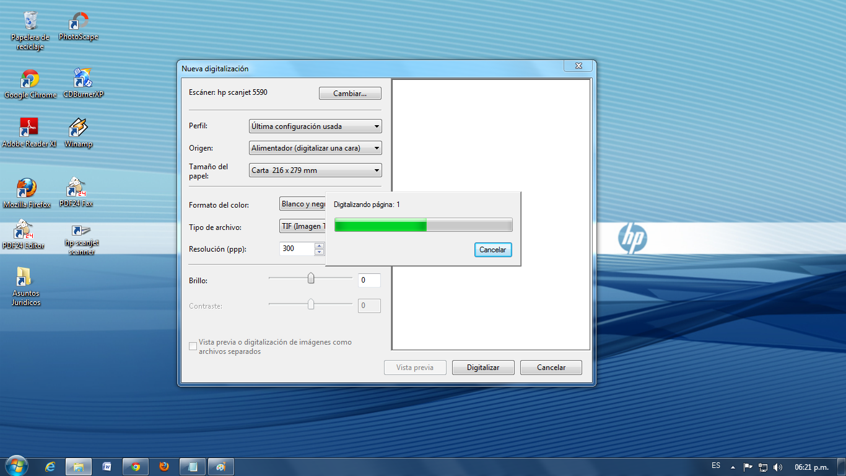Open the Formato del color combo box

[x=302, y=204]
